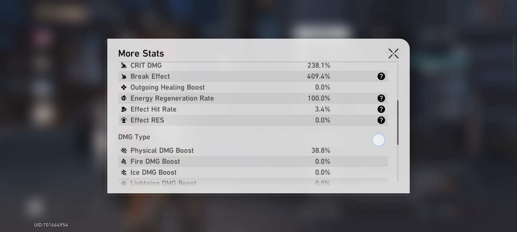Open Break Effect help question mark
The height and width of the screenshot is (232, 517).
coord(381,76)
